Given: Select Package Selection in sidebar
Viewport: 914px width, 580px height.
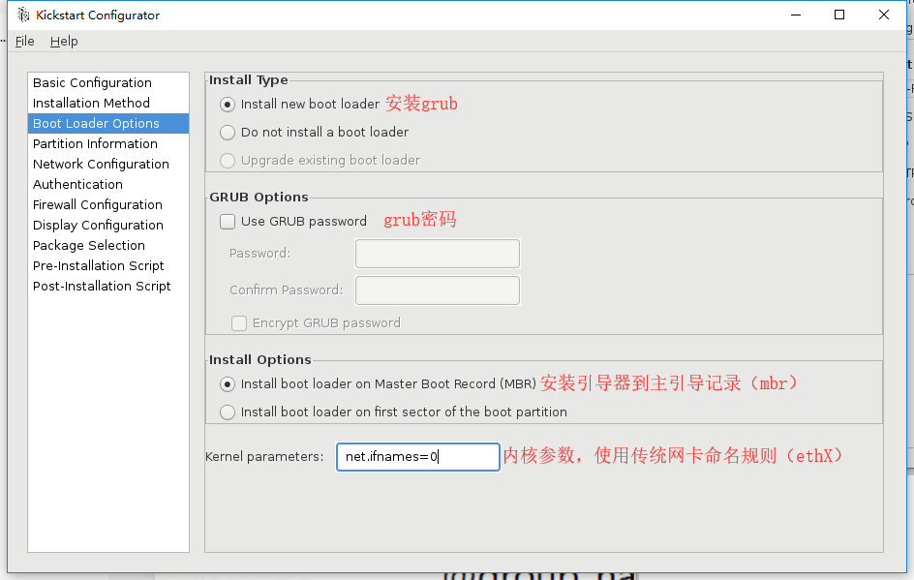Looking at the screenshot, I should 108,245.
